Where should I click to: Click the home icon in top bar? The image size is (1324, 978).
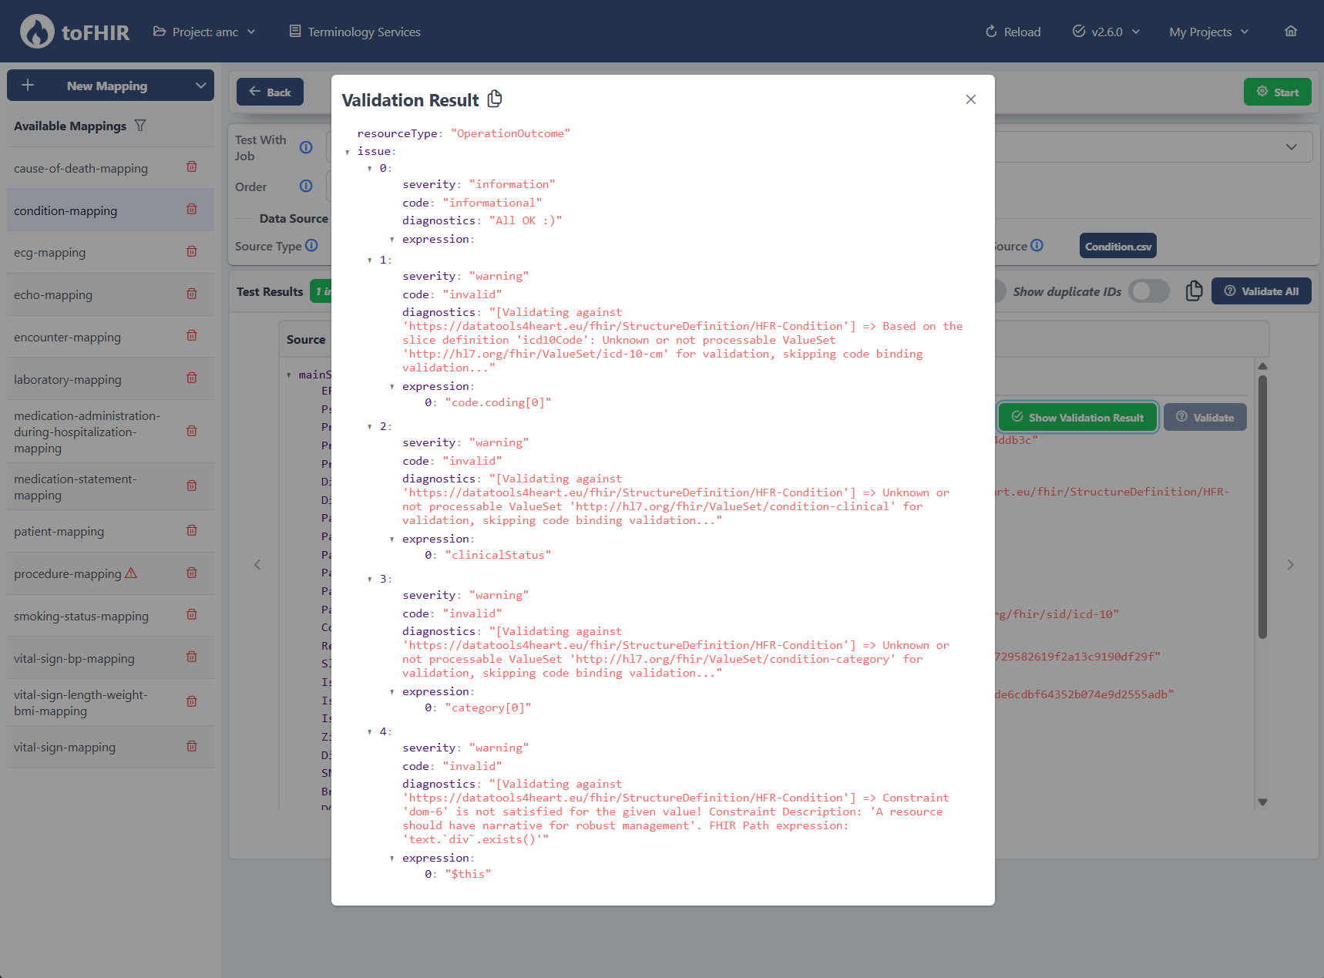(1291, 32)
